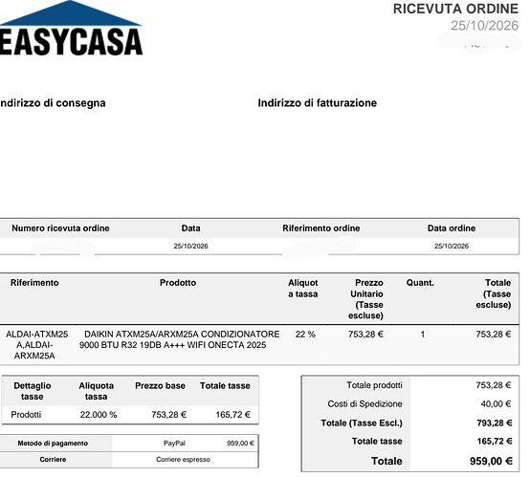The height and width of the screenshot is (477, 530).
Task: Click the Numero ricevuta ordine column header
Action: click(x=60, y=228)
